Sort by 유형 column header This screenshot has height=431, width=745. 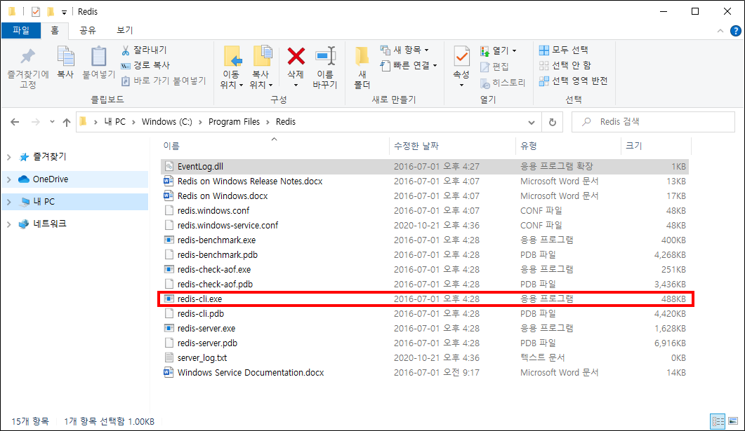point(568,146)
